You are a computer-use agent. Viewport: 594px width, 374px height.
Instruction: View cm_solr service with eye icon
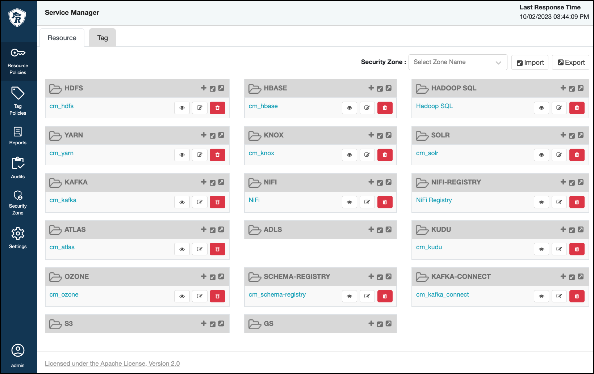pos(541,155)
